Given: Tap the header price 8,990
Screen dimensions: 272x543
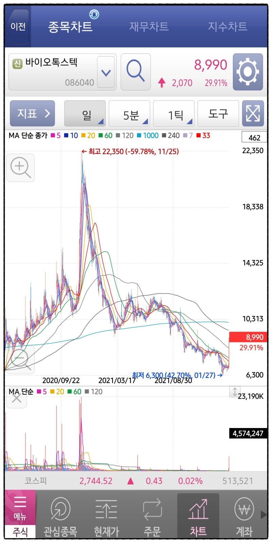Looking at the screenshot, I should 210,65.
